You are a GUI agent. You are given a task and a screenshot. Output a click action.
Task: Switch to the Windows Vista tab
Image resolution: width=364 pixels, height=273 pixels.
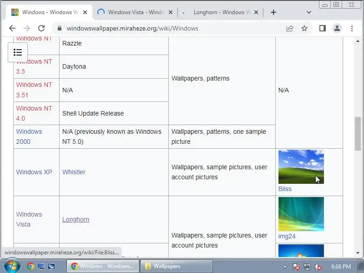pos(135,12)
